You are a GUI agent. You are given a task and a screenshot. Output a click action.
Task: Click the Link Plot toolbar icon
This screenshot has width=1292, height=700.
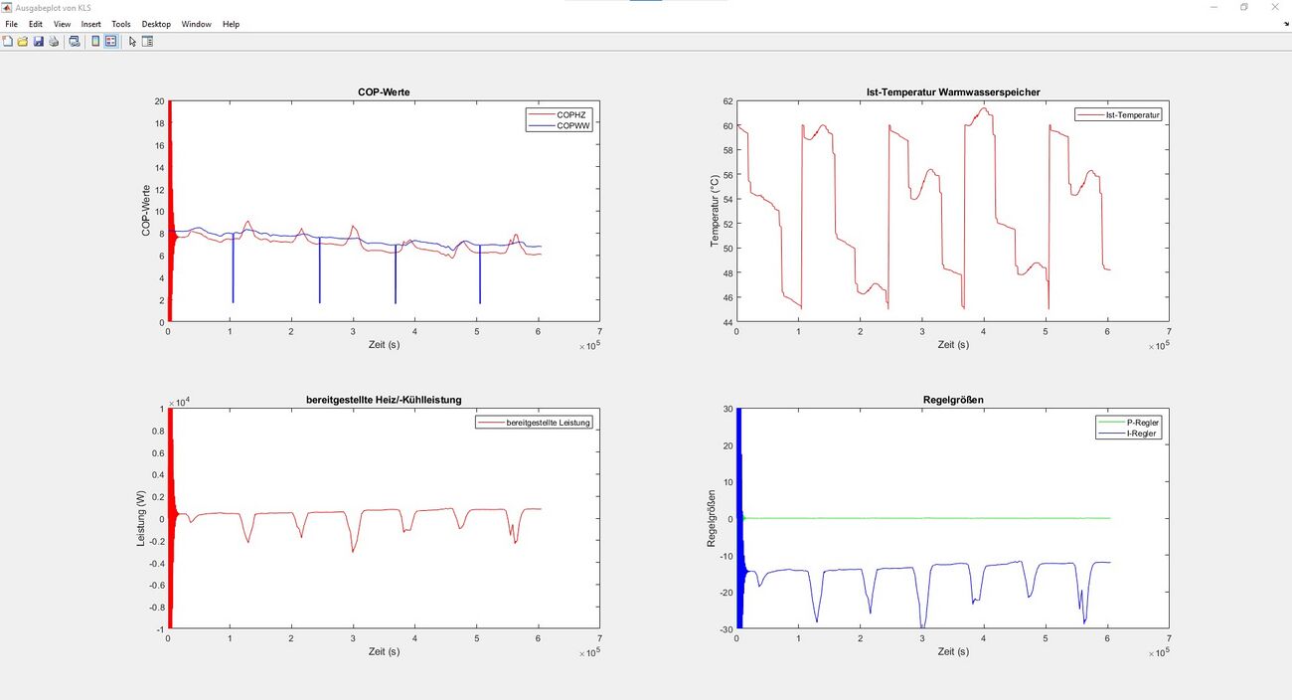point(74,42)
